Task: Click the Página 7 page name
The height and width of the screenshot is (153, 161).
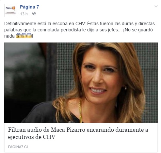Action: point(29,7)
